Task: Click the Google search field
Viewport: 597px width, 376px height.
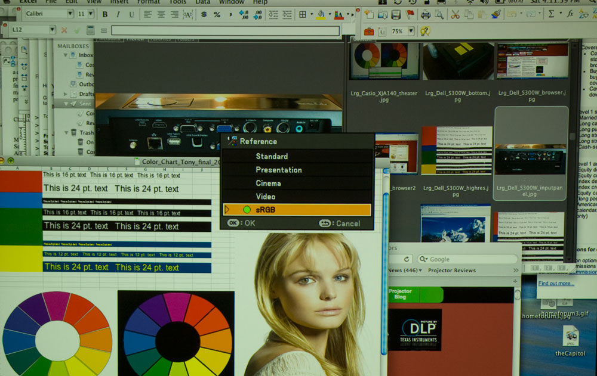Action: tap(467, 259)
